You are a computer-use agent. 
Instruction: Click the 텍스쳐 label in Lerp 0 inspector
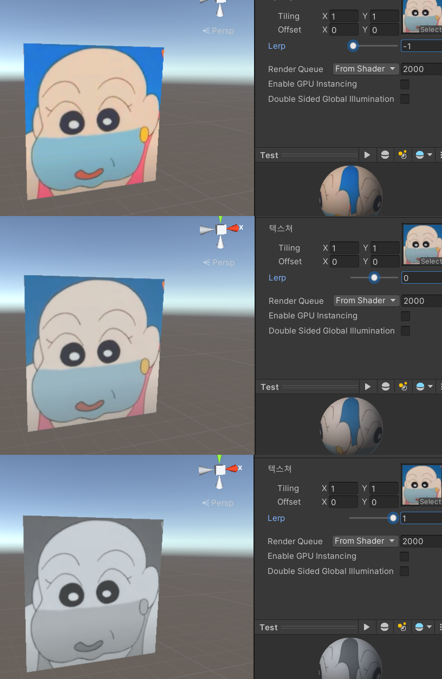(281, 228)
